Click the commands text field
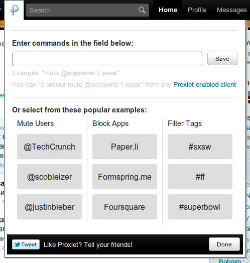This screenshot has height=263, width=250. [x=107, y=59]
